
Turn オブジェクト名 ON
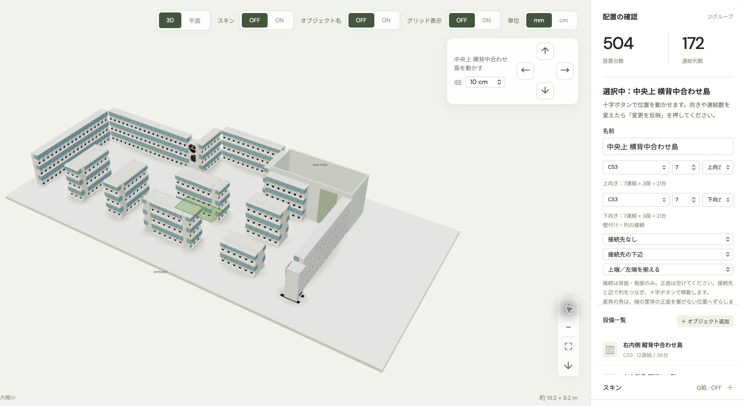[386, 20]
